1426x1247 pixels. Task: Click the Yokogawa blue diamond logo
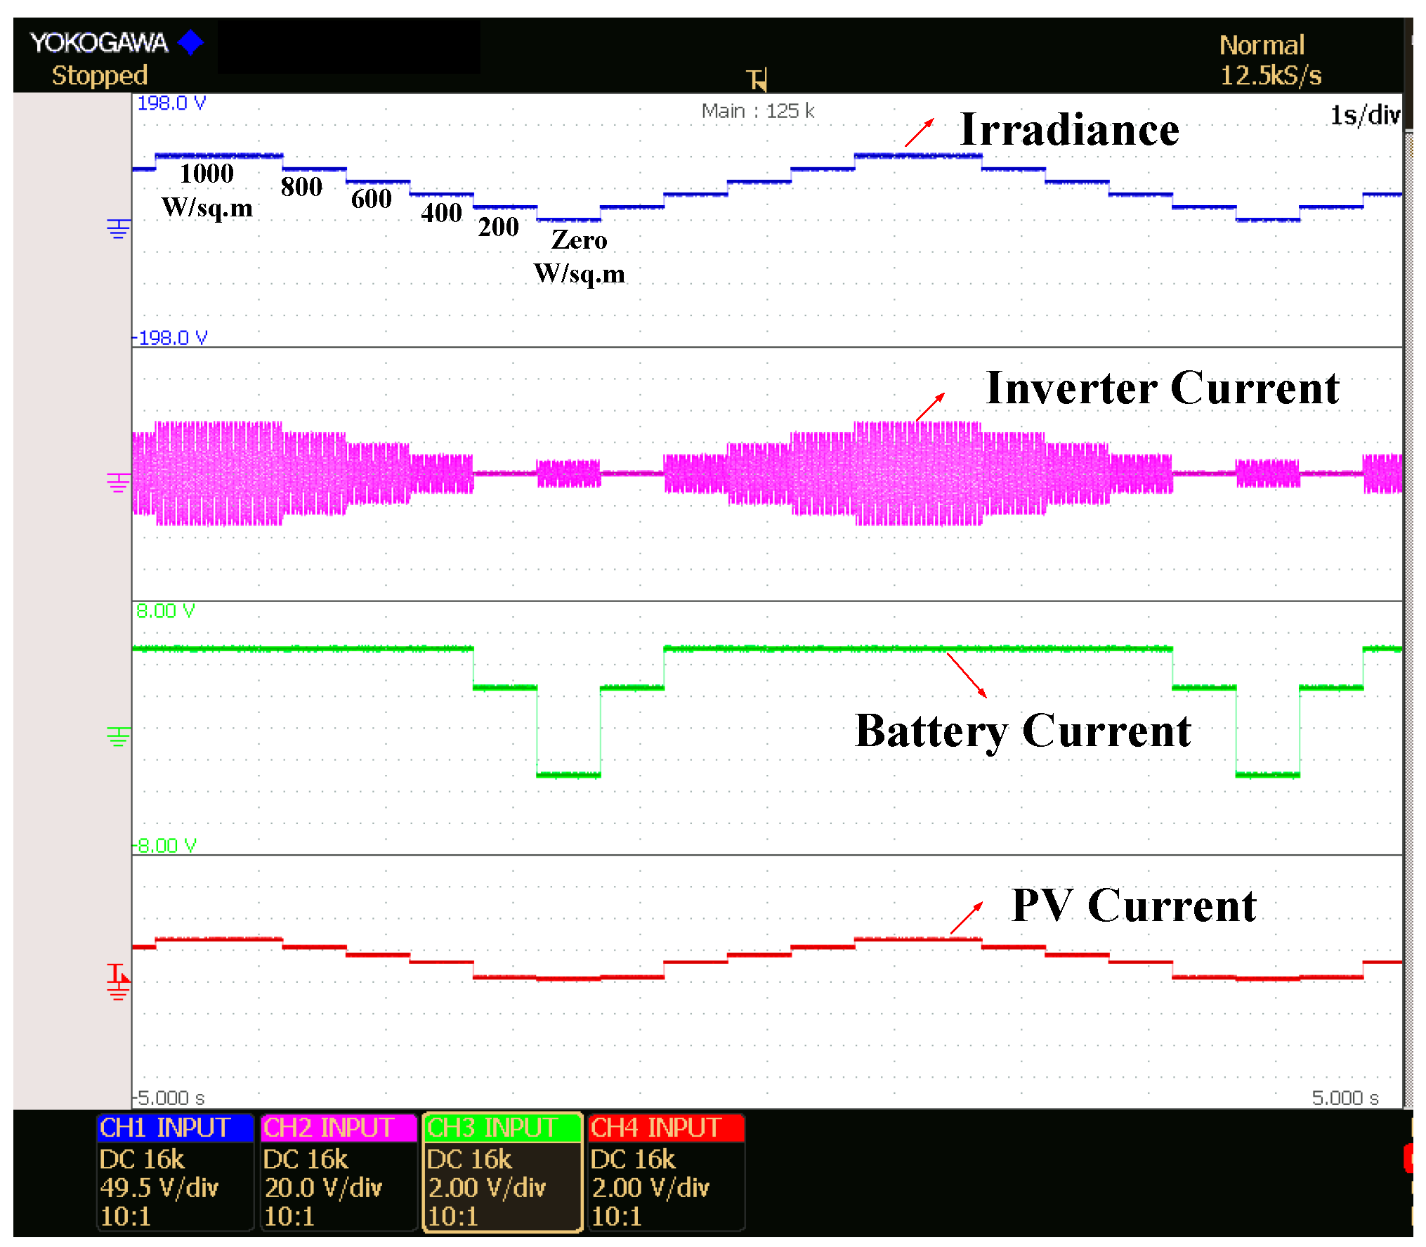pos(190,43)
